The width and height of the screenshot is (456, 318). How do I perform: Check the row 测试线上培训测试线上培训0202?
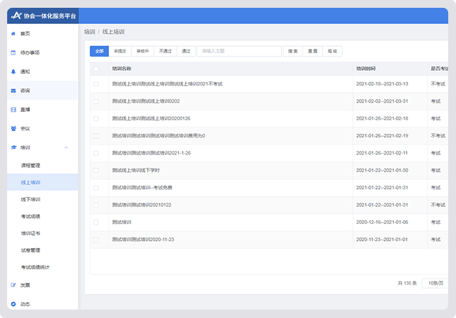point(96,101)
